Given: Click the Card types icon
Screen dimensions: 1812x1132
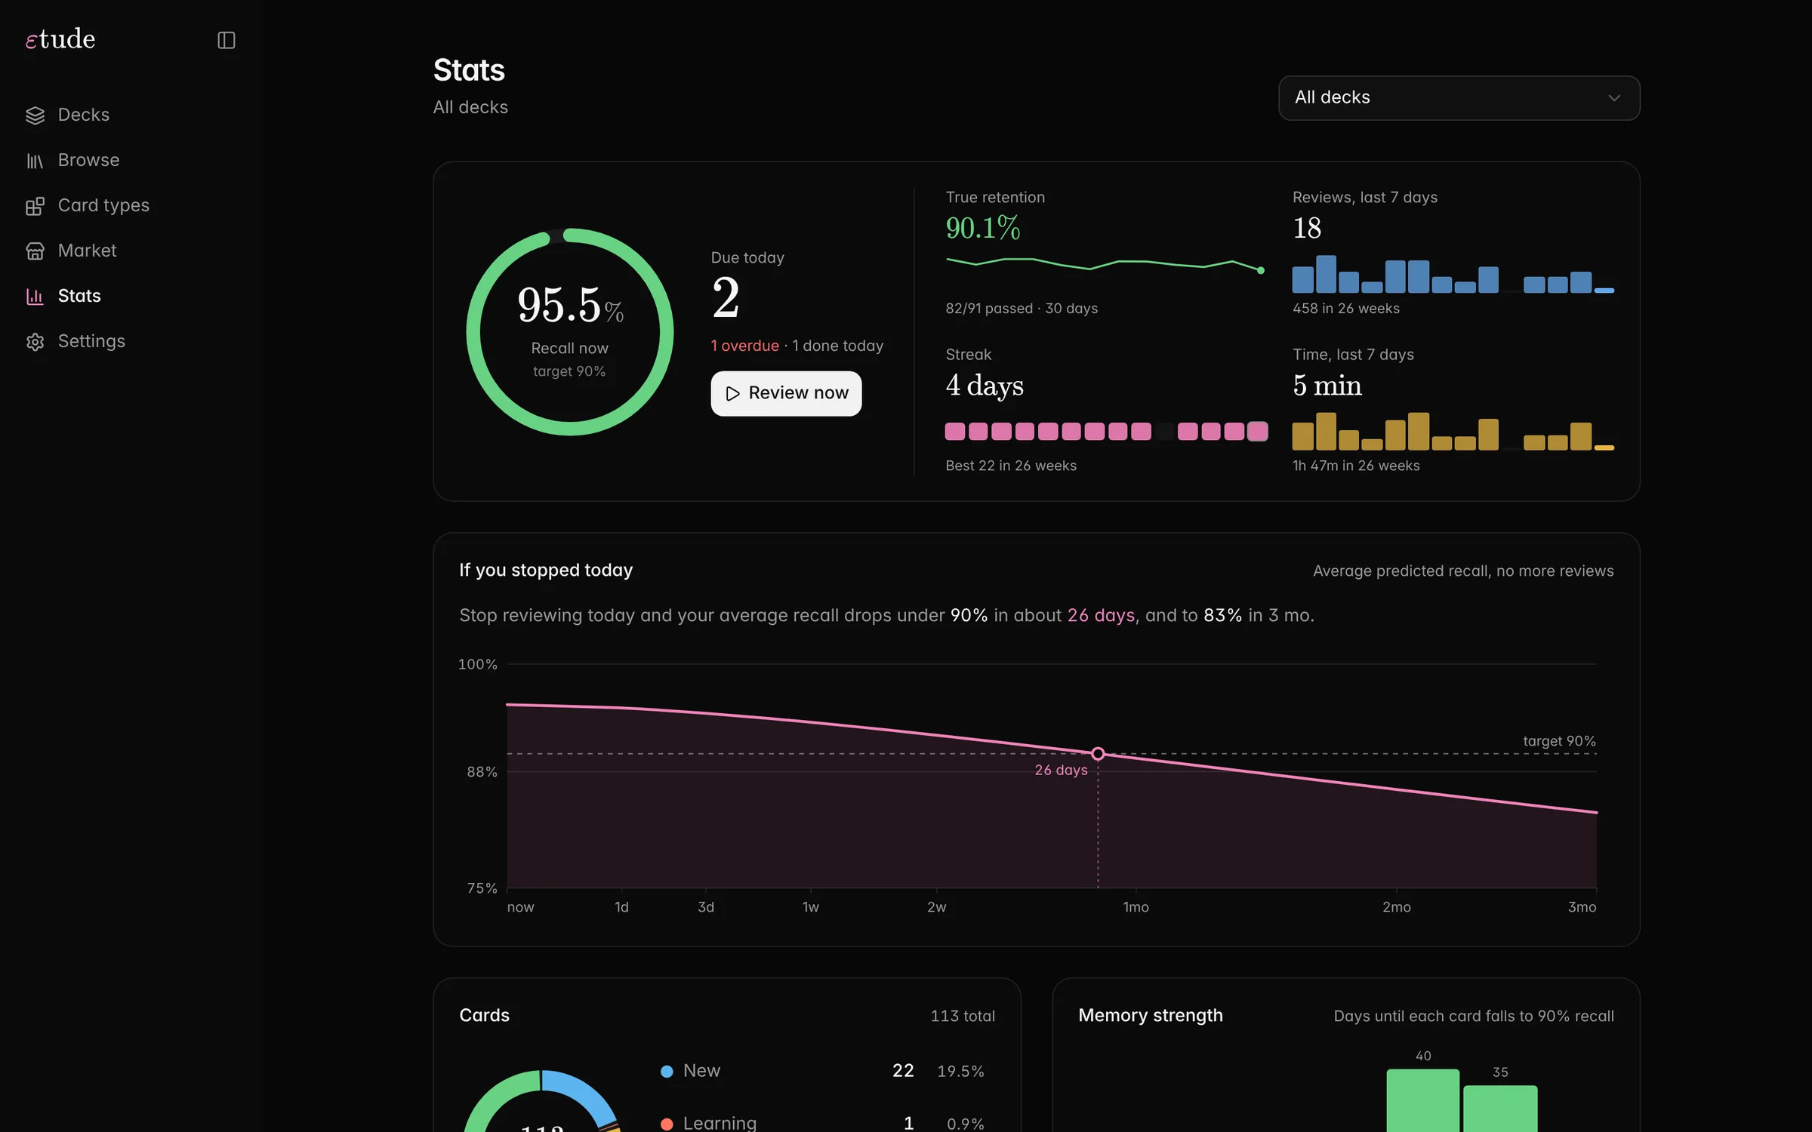Looking at the screenshot, I should 35,205.
